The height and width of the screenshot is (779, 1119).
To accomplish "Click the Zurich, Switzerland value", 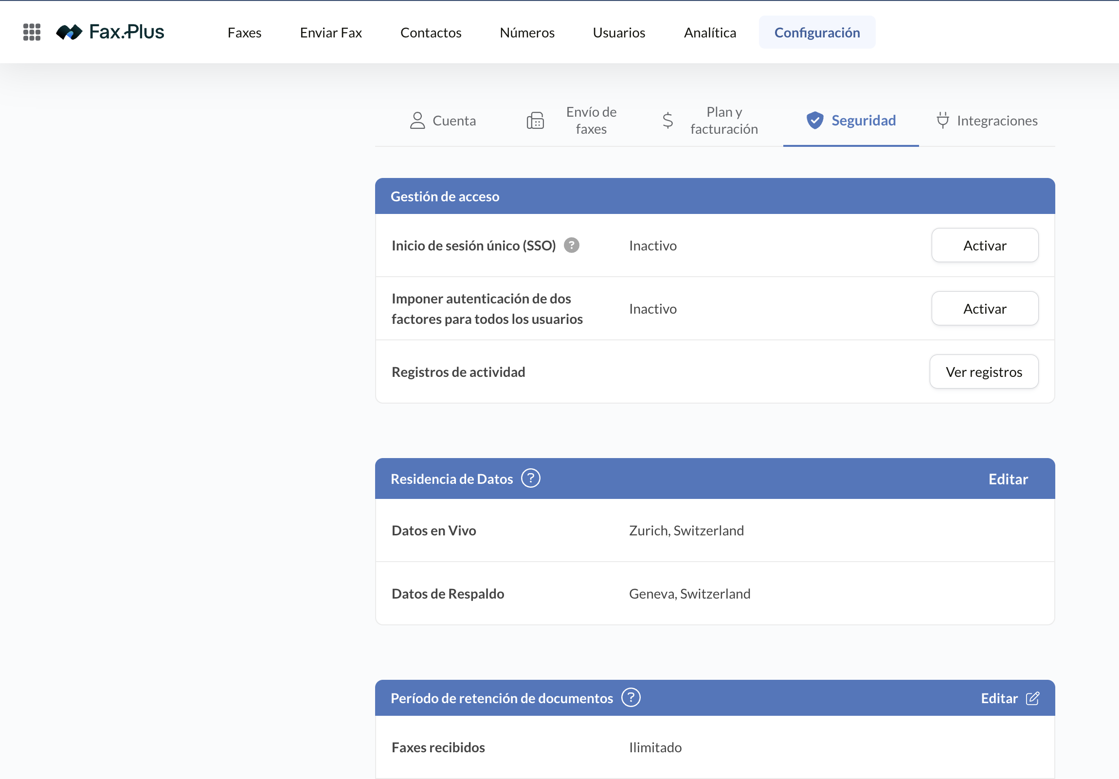I will pos(686,531).
